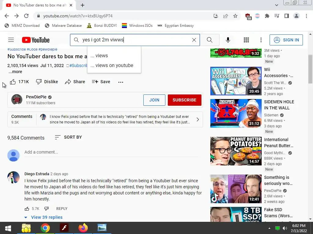
Task: Click JOIN channel membership button
Action: click(x=154, y=100)
